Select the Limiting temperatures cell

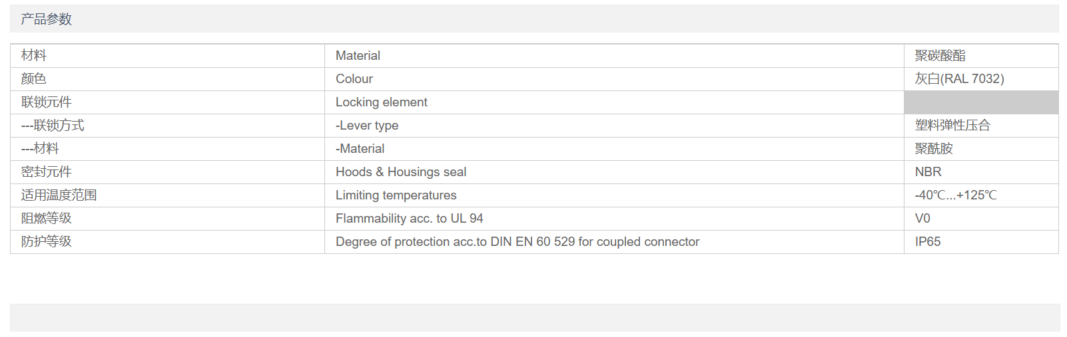(614, 195)
